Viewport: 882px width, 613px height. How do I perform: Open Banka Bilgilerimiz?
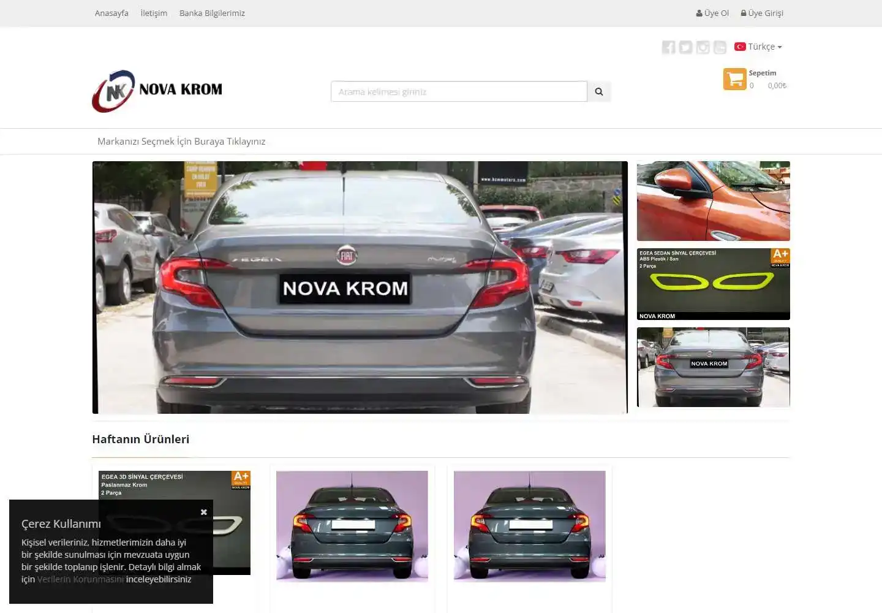pos(212,13)
